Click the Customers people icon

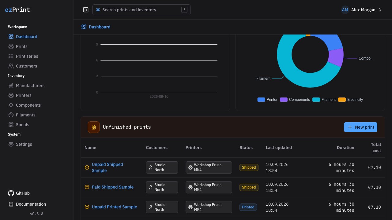pyautogui.click(x=11, y=66)
